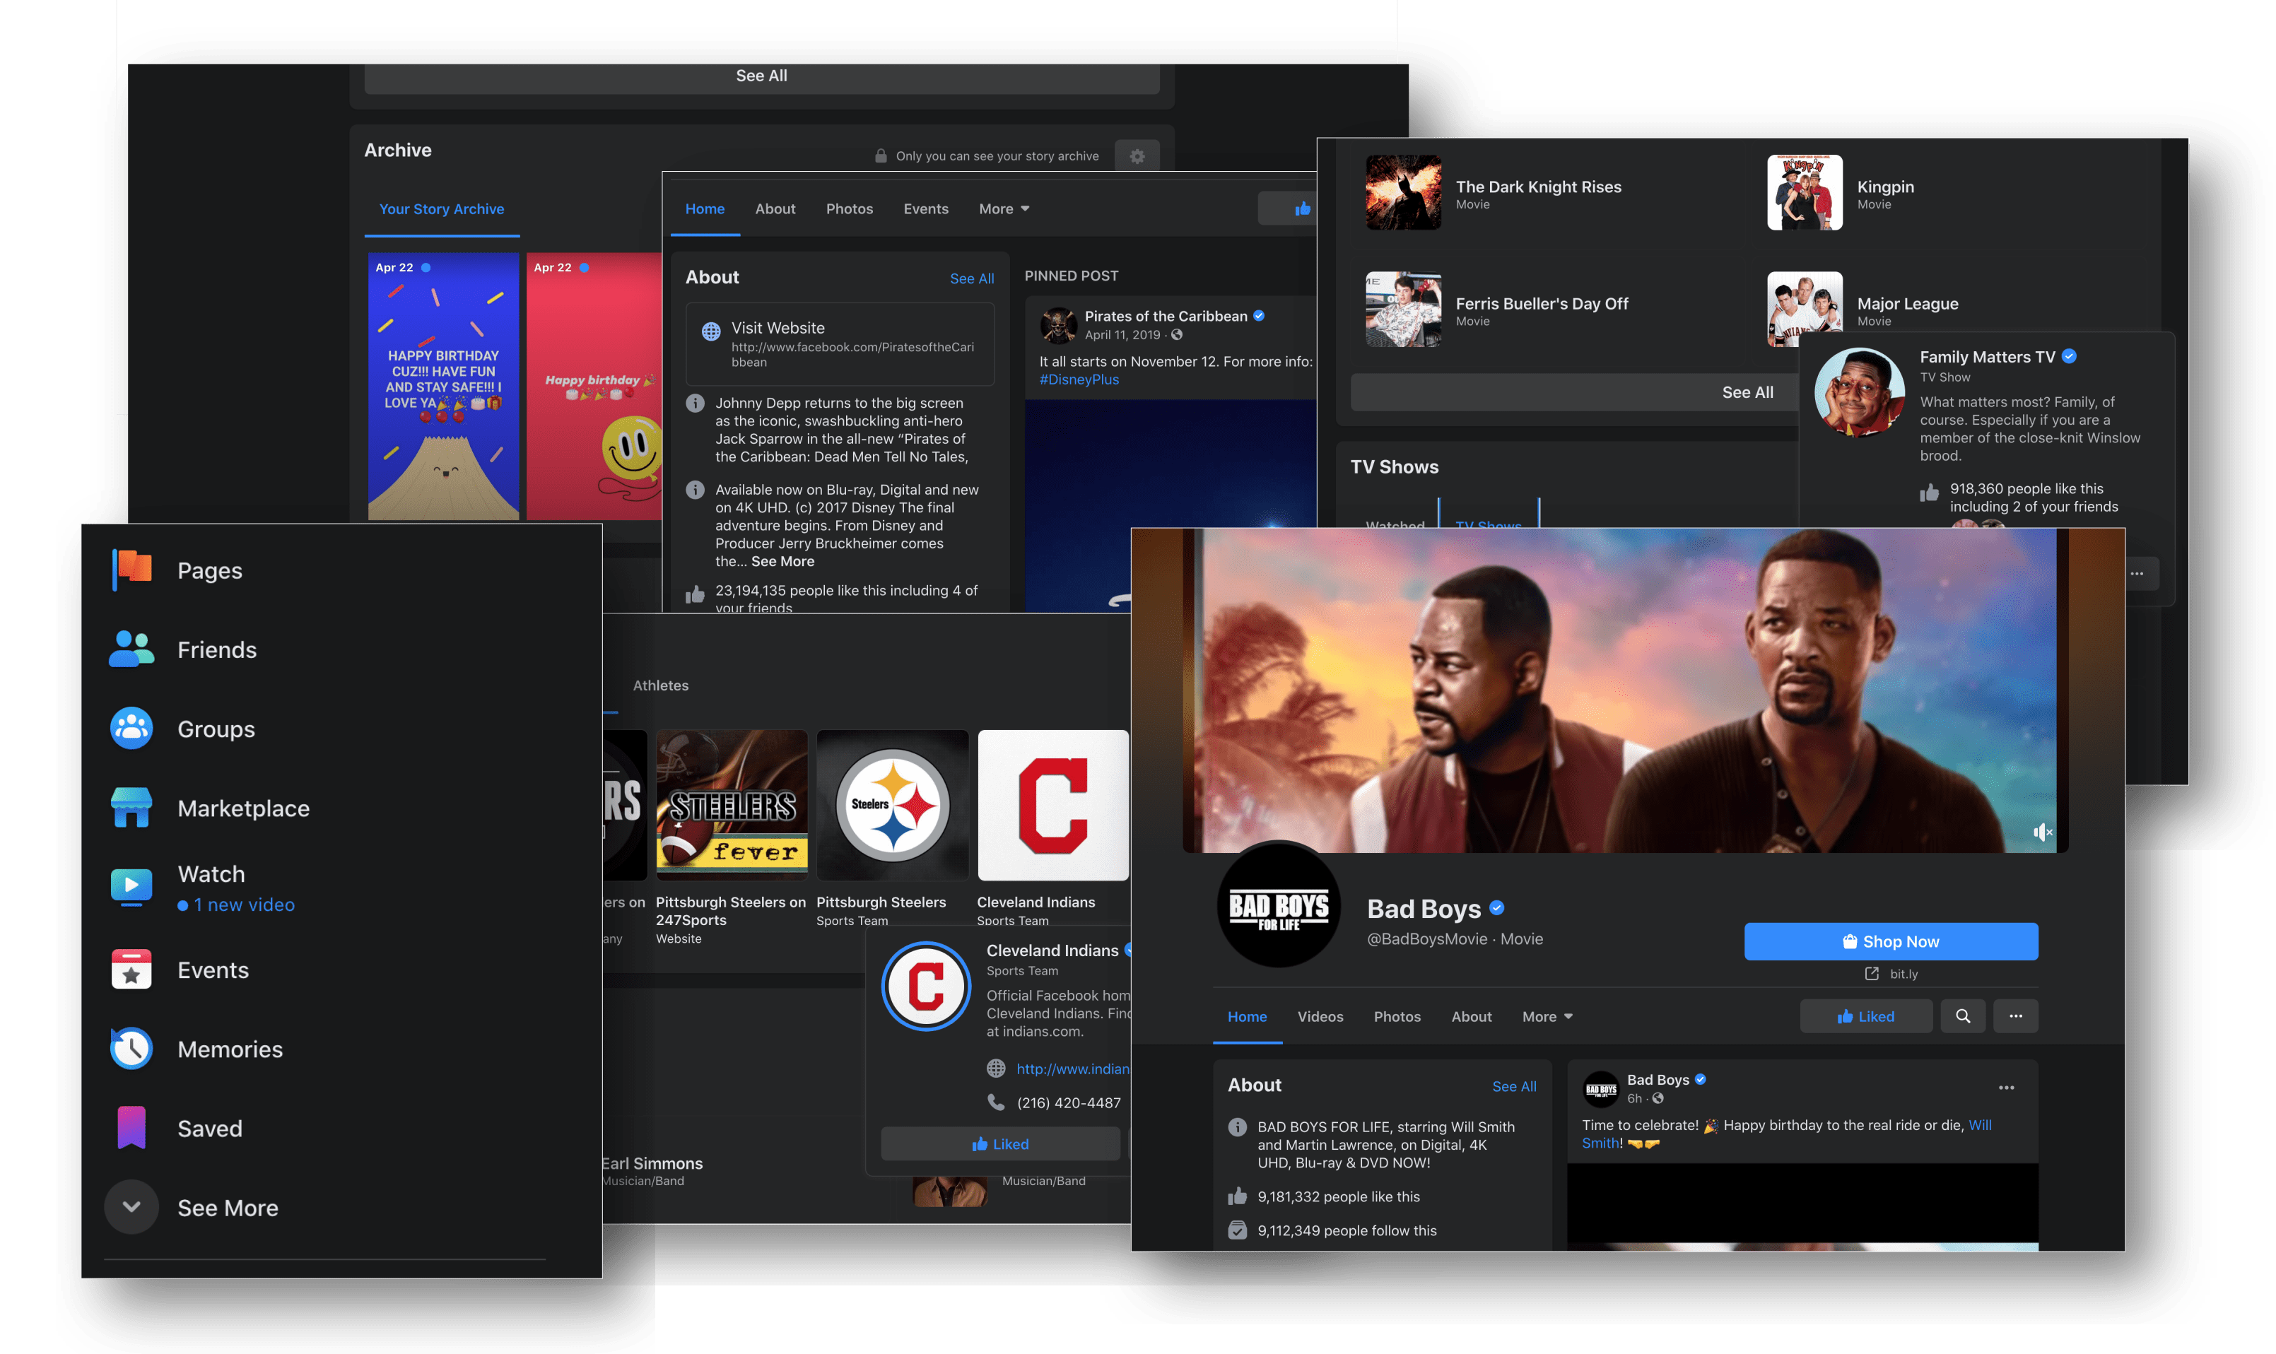Click Cleveland Indians round logo in hover card

(925, 987)
